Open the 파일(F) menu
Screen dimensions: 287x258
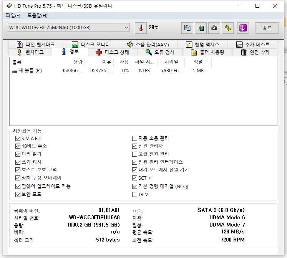[13, 16]
